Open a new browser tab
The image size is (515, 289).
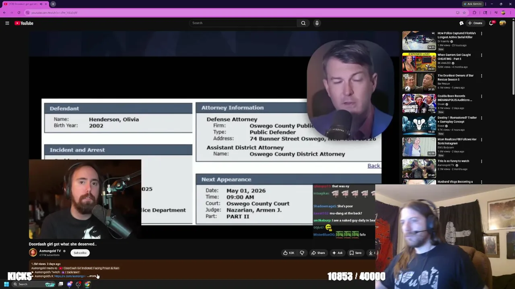coord(53,4)
